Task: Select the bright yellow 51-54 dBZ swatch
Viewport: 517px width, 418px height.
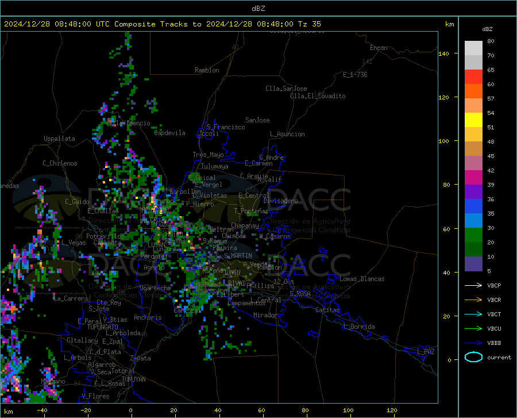Action: 473,120
